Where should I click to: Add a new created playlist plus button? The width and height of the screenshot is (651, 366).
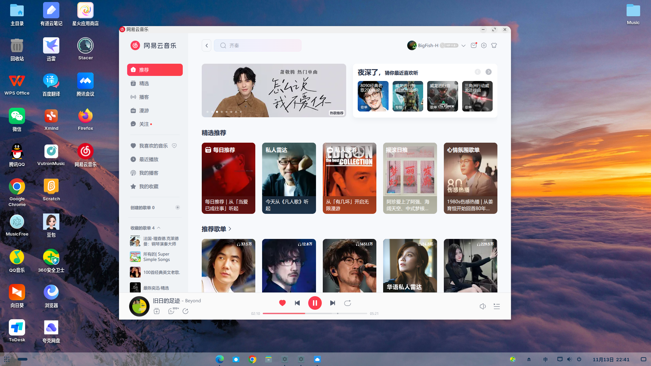pos(177,207)
